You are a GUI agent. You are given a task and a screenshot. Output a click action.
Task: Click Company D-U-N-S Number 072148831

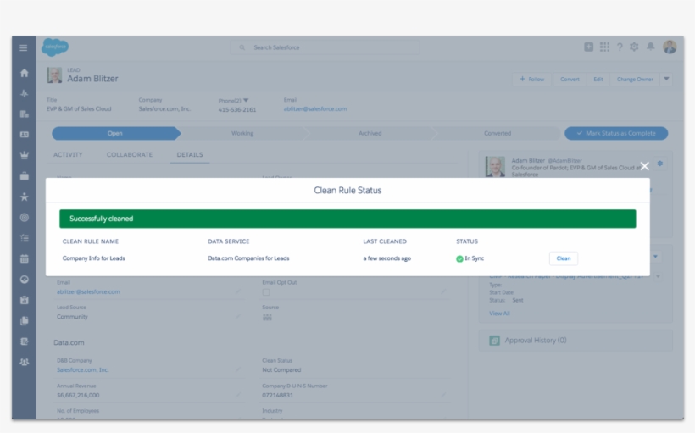277,396
